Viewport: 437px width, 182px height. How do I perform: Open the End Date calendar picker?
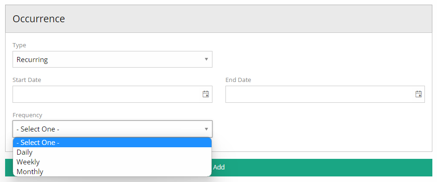pos(418,94)
